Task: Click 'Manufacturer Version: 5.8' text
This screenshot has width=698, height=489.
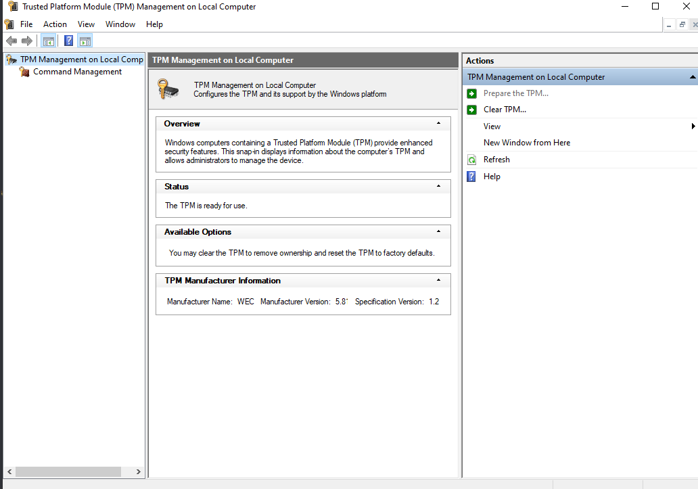Action: click(x=304, y=302)
